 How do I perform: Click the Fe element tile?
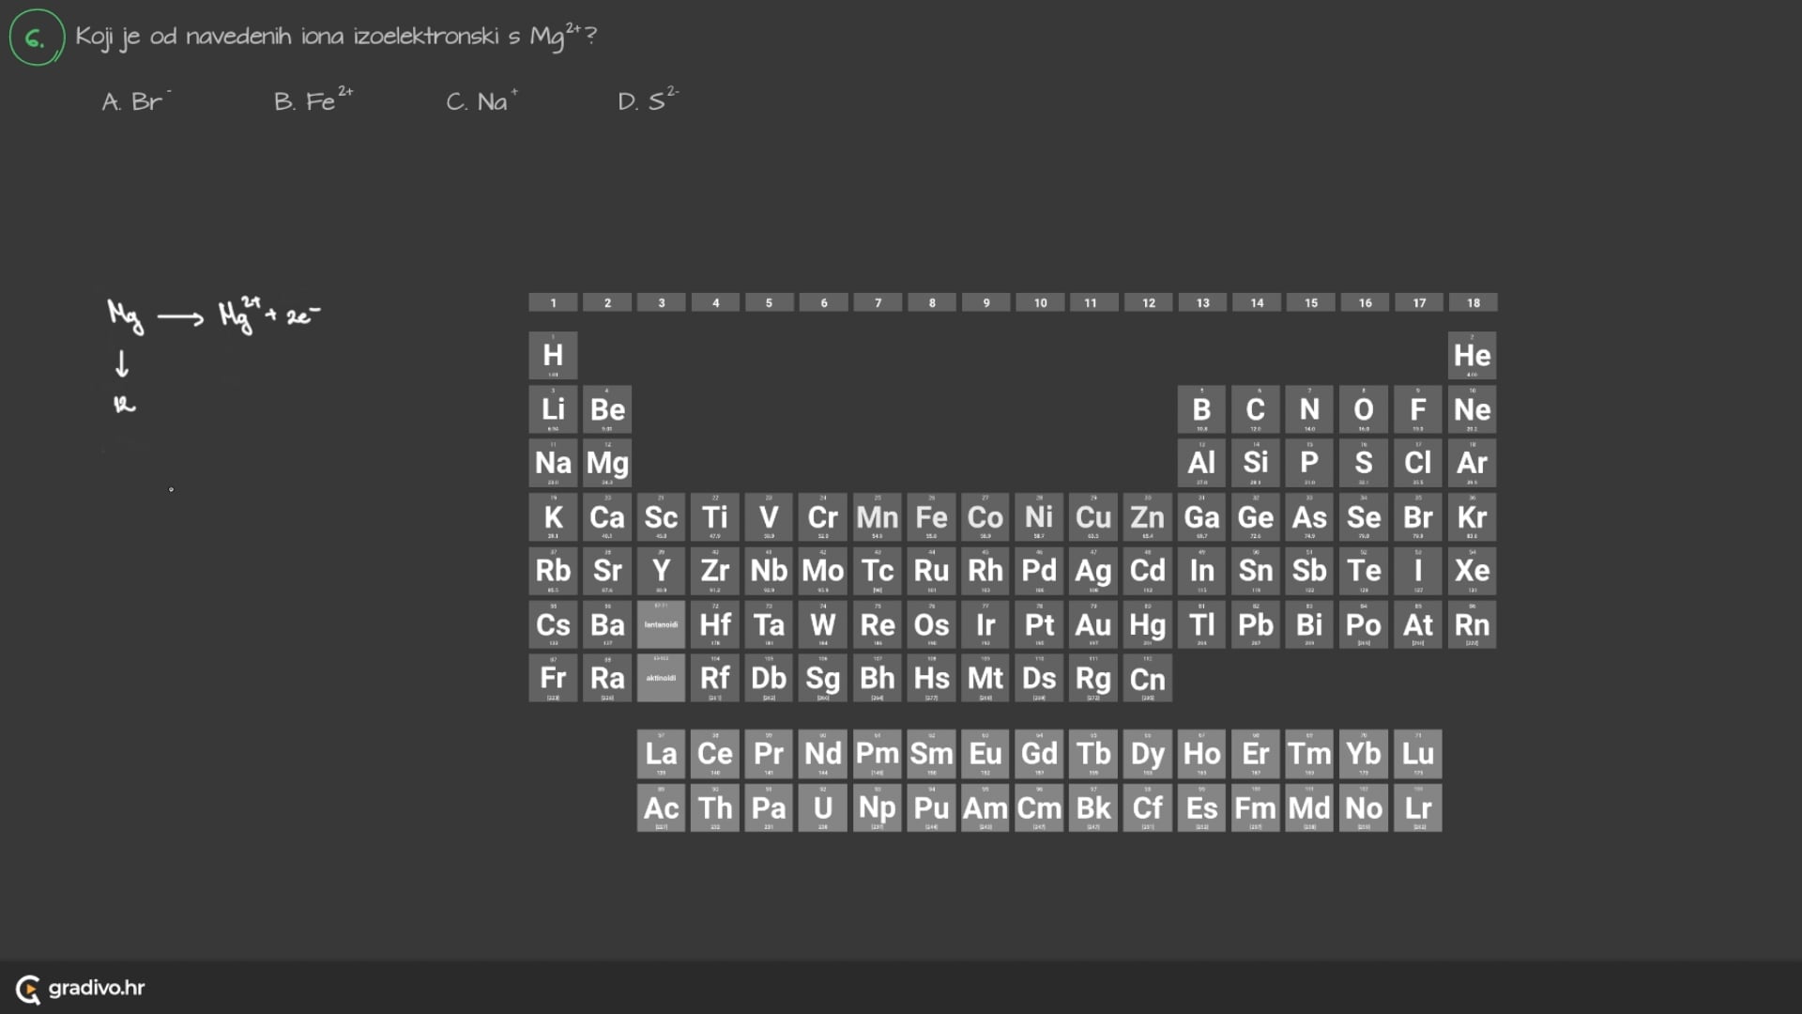pyautogui.click(x=931, y=517)
